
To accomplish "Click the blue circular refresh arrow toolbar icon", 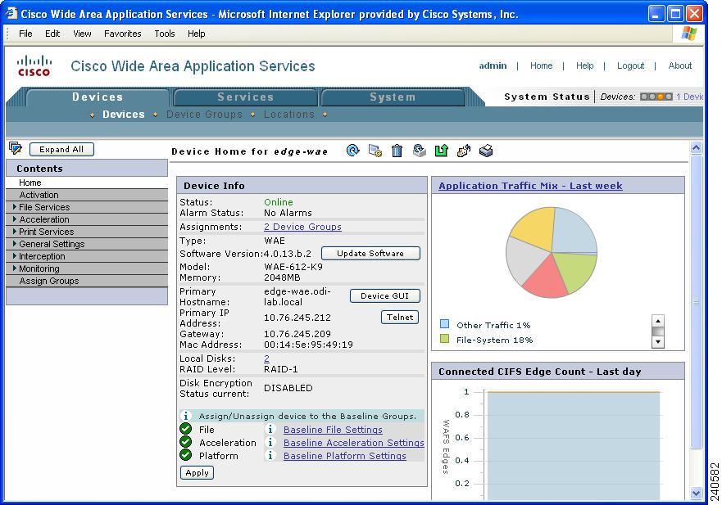I will tap(352, 151).
